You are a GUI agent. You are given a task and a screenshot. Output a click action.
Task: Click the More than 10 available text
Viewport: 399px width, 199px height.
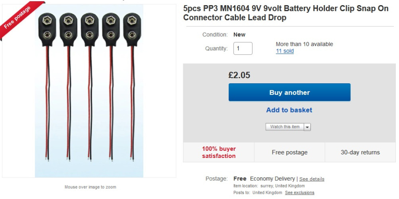304,44
